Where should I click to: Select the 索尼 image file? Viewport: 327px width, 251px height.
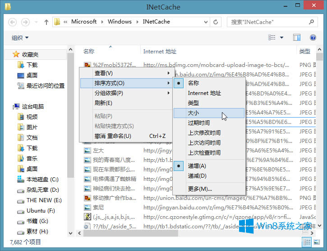tap(98, 207)
